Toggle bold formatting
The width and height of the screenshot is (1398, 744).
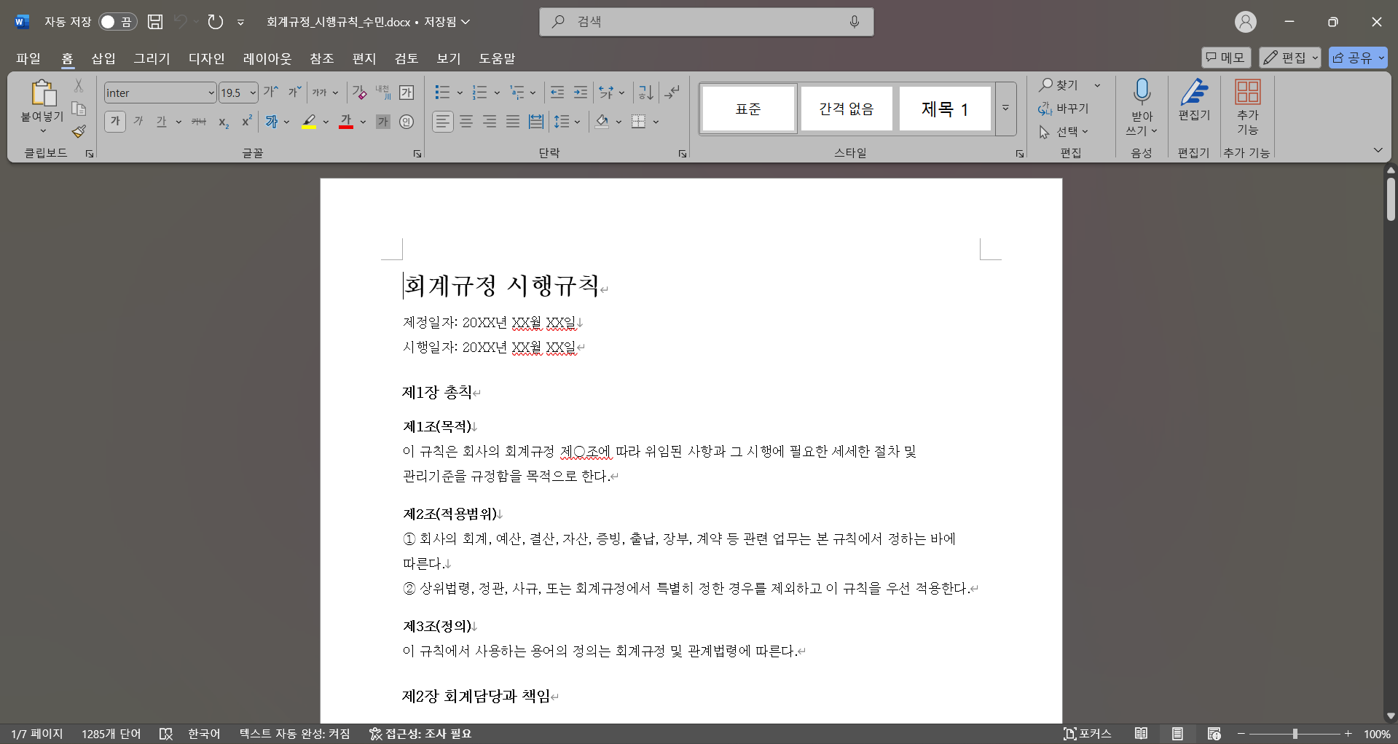(x=115, y=122)
